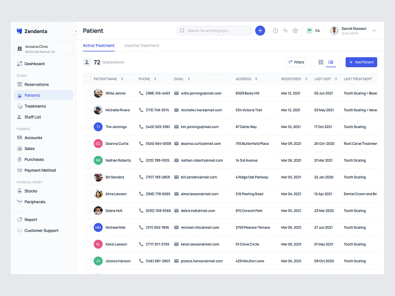The width and height of the screenshot is (395, 296).
Task: Switch to Inactive Treatment tab
Action: click(142, 46)
